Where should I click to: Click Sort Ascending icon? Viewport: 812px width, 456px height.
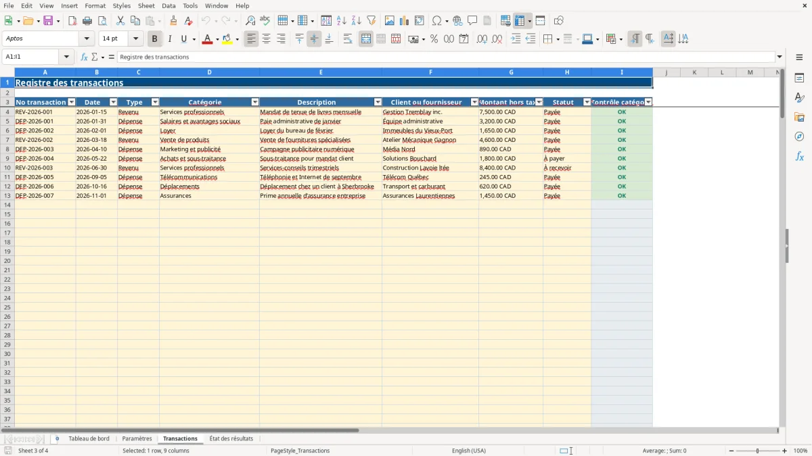341,21
